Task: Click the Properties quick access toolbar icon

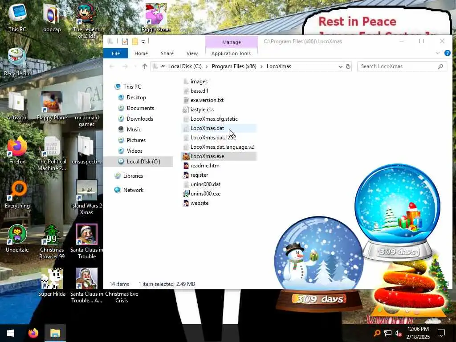Action: 125,41
